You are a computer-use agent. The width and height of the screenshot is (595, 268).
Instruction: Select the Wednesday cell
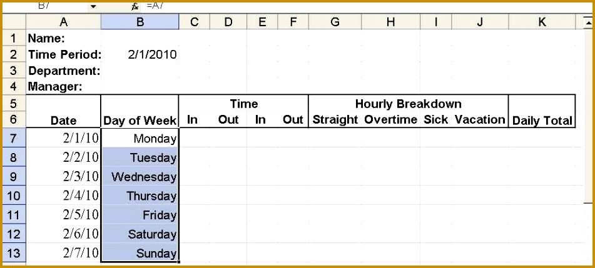(x=140, y=177)
